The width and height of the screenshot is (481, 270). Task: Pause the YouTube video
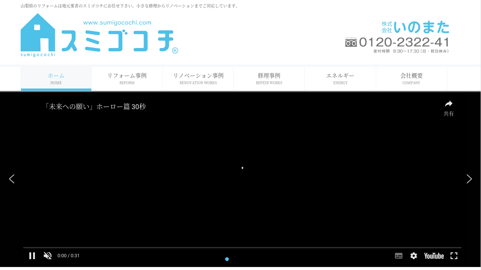coord(32,256)
